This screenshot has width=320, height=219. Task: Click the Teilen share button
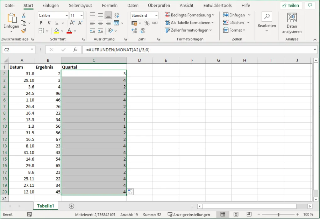click(291, 5)
